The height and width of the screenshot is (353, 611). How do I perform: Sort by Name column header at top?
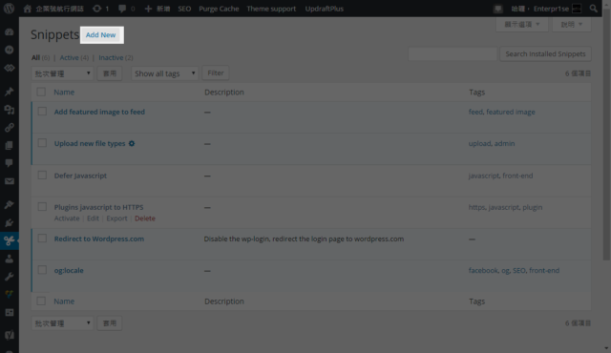pos(64,92)
